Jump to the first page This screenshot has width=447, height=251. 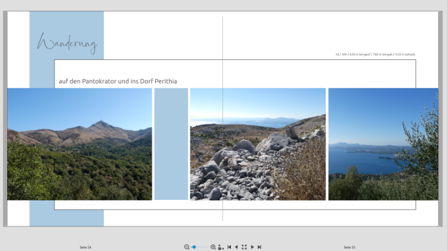tap(229, 247)
